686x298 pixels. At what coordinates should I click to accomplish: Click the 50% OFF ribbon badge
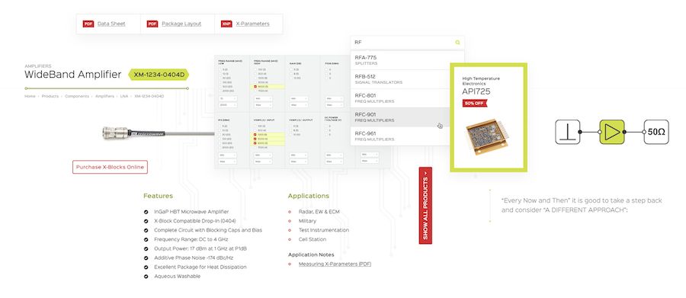[475, 104]
